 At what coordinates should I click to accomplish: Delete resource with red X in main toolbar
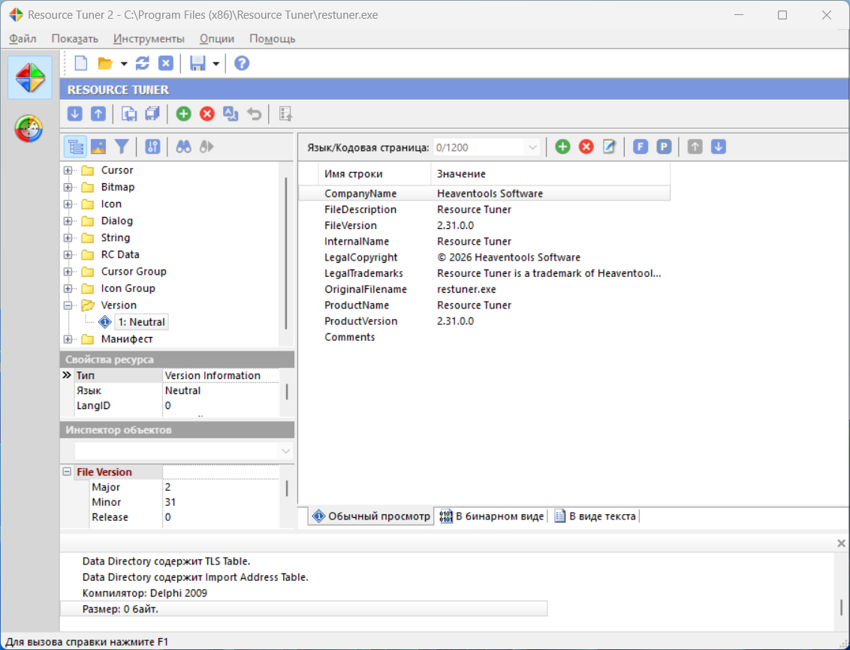(207, 114)
